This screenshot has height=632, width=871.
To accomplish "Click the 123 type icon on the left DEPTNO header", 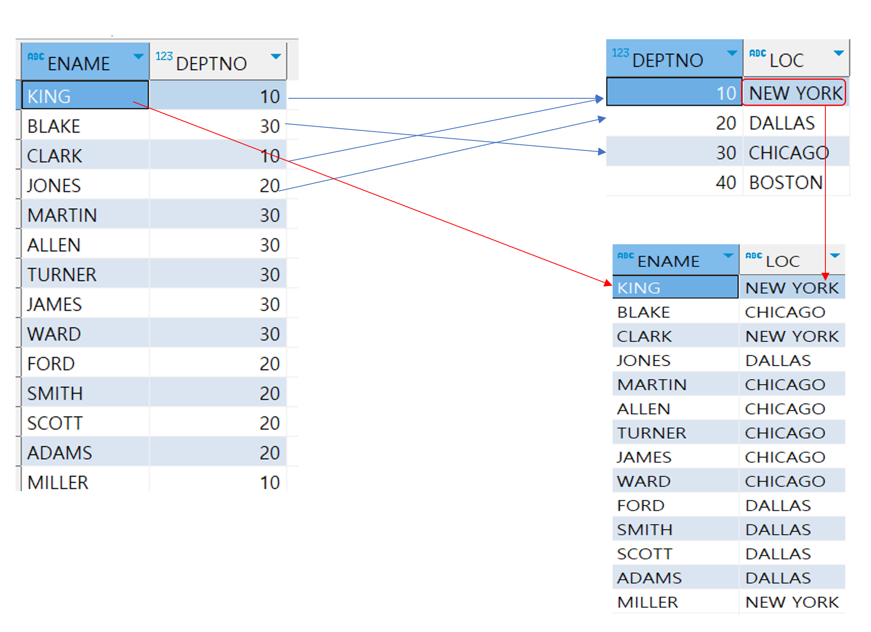I will click(x=164, y=56).
